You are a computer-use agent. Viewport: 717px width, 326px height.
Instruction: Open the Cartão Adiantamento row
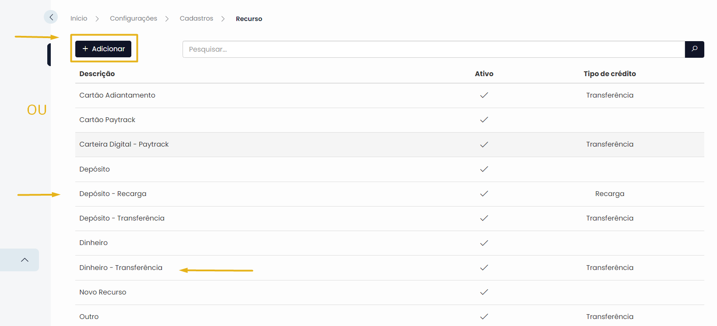[390, 95]
